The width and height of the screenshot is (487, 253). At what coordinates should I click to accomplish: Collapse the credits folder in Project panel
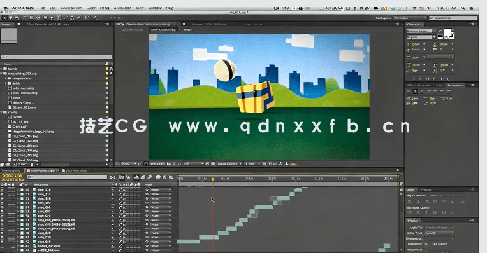[x=1, y=112]
